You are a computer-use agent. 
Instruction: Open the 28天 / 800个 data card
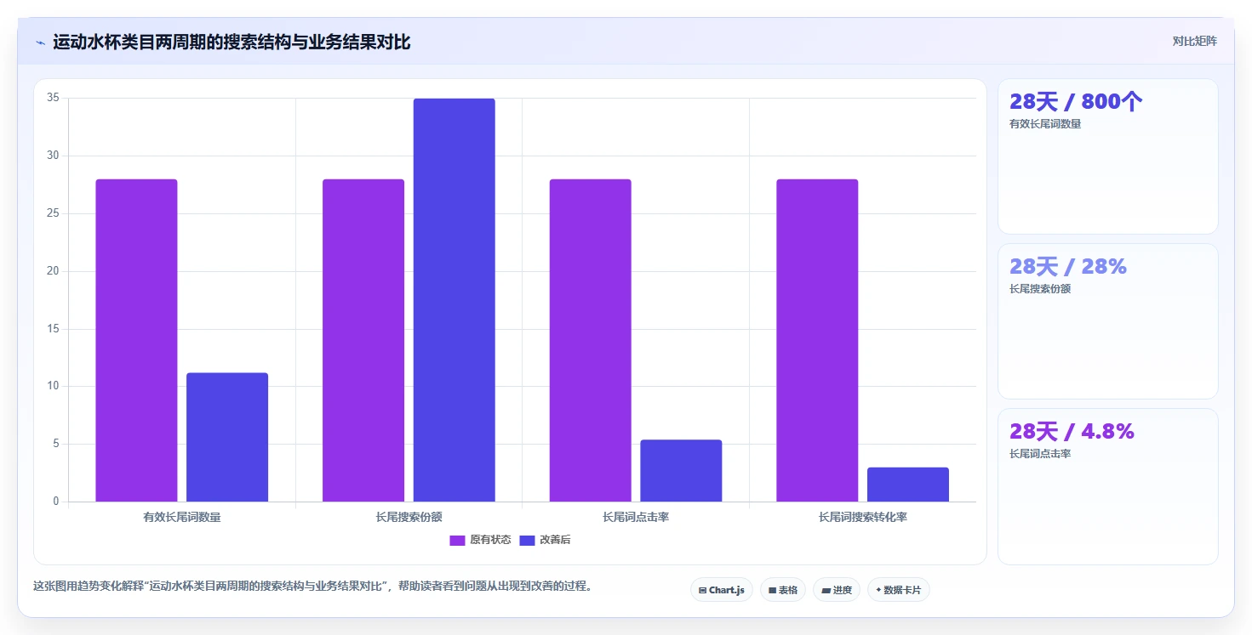[x=1108, y=156]
